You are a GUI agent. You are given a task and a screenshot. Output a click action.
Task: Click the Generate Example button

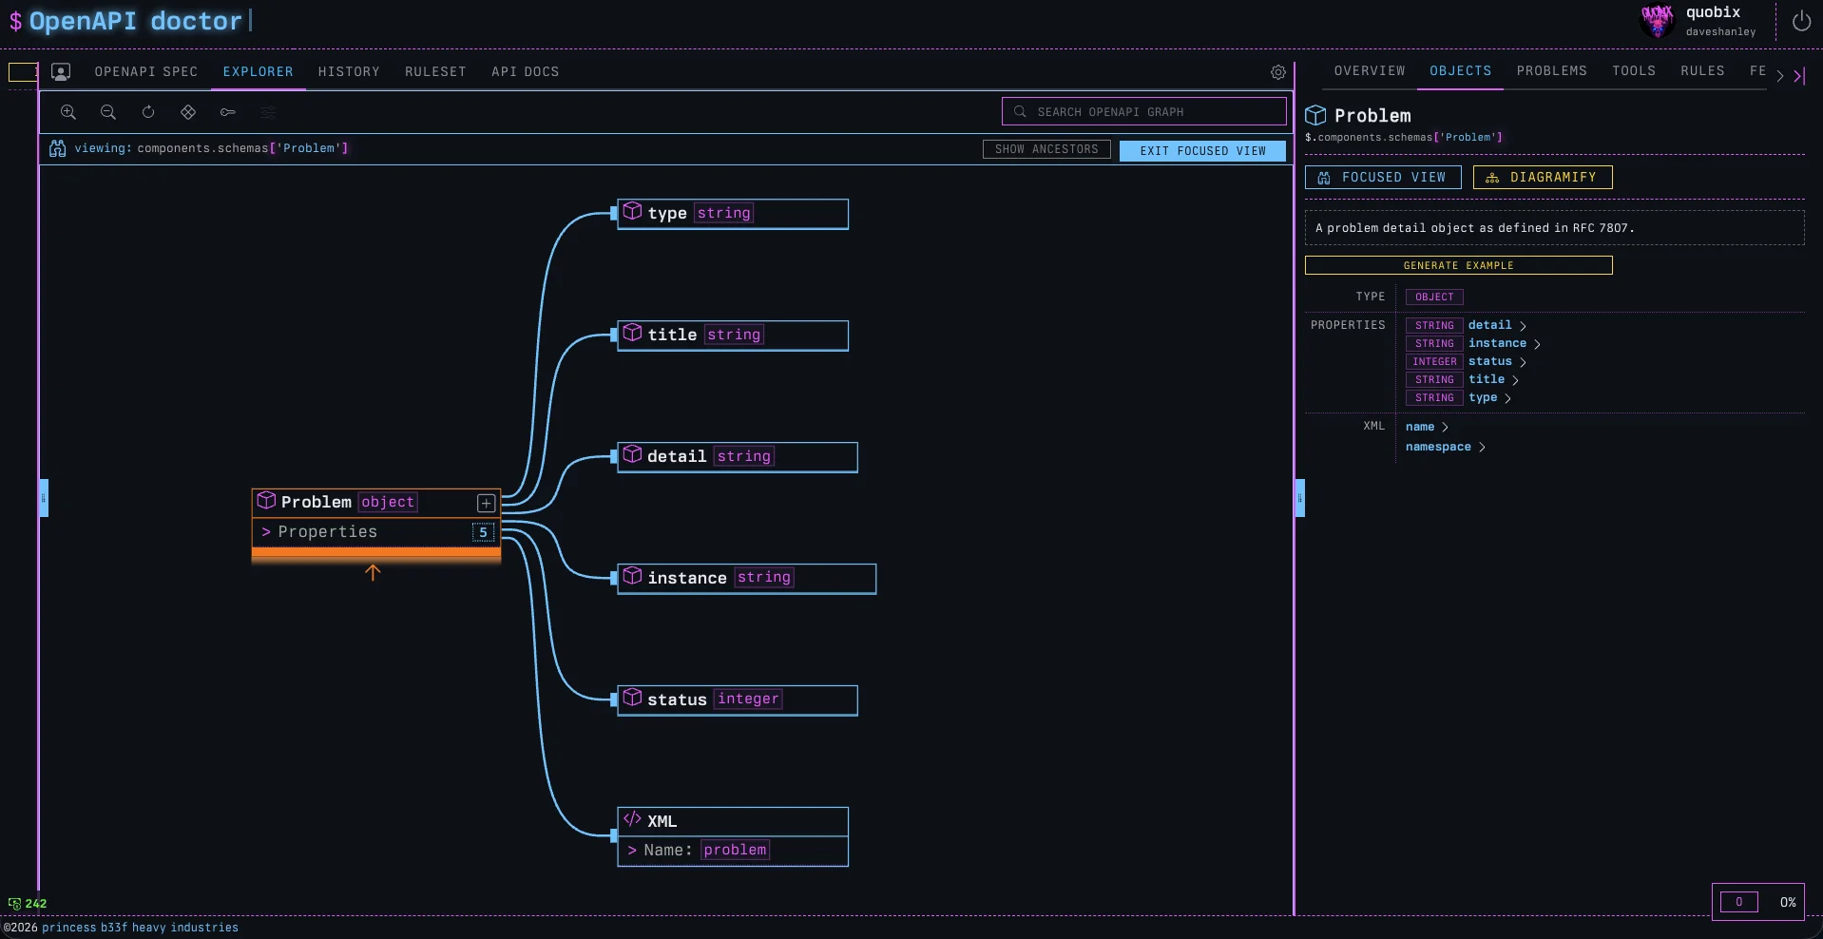point(1458,266)
